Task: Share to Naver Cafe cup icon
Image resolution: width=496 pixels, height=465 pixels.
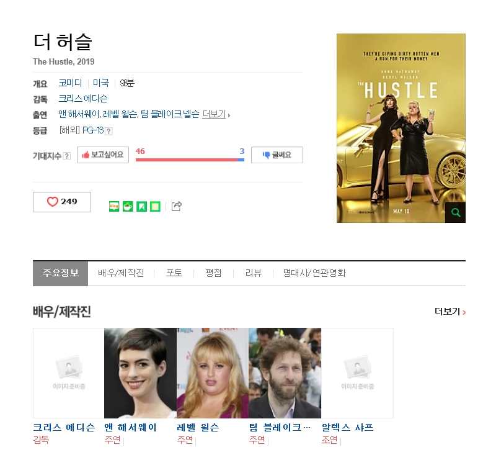Action: [x=128, y=207]
